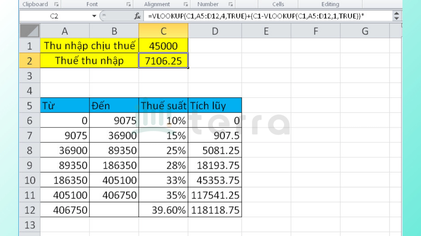
Task: Select cell with tax rate 15%
Action: [163, 135]
